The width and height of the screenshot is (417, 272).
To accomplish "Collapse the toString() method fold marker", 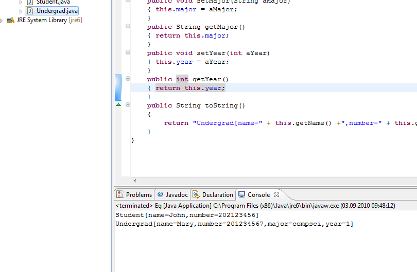I will coord(128,105).
